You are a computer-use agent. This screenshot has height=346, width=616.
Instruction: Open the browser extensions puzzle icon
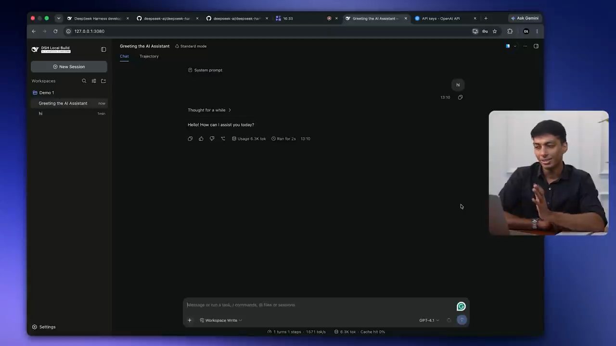coord(510,31)
